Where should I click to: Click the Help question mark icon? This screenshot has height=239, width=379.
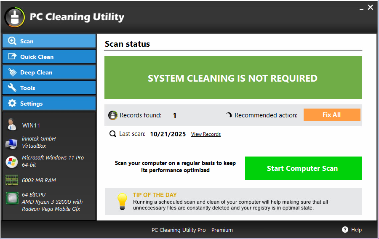[x=345, y=230]
